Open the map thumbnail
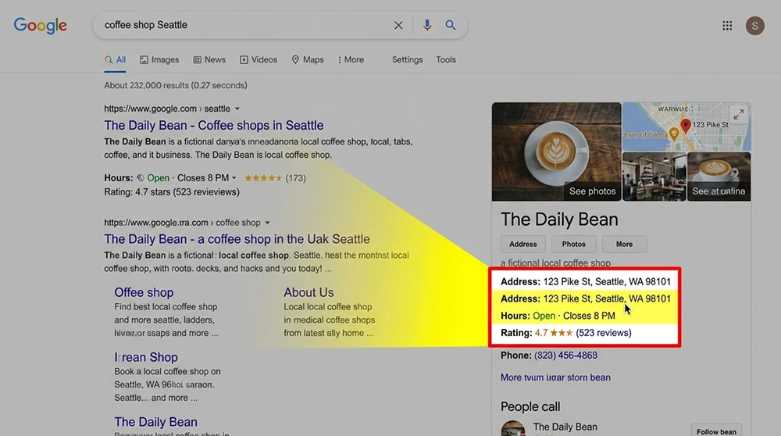Viewport: 781px width, 436px height. pos(686,127)
